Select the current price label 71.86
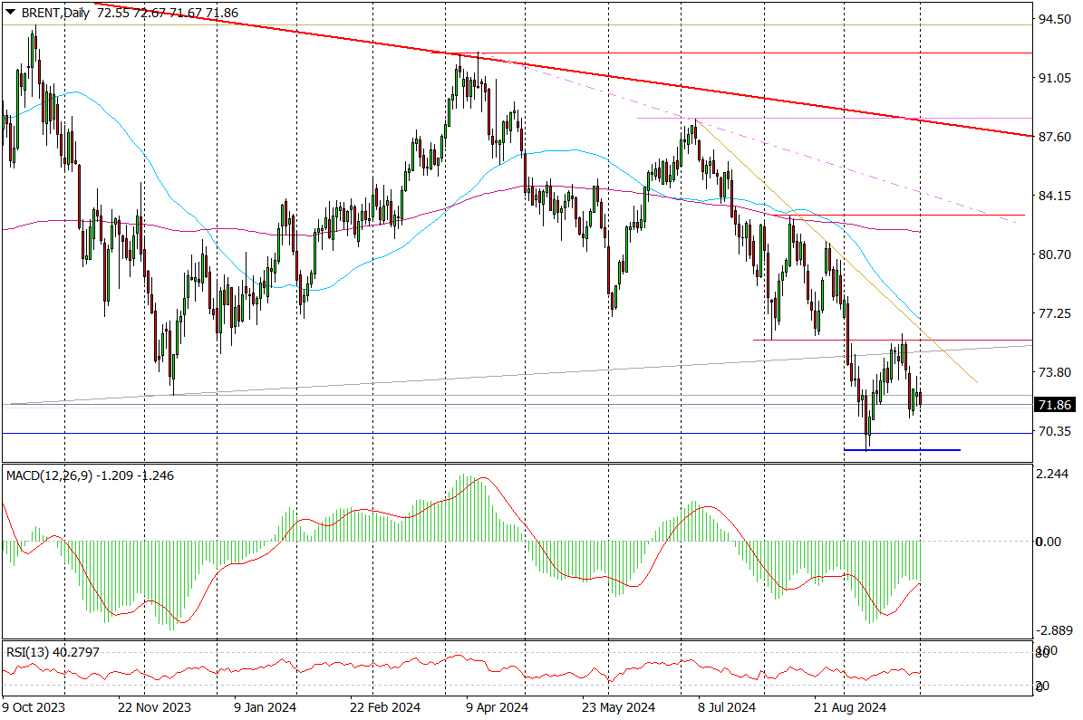 [1054, 405]
